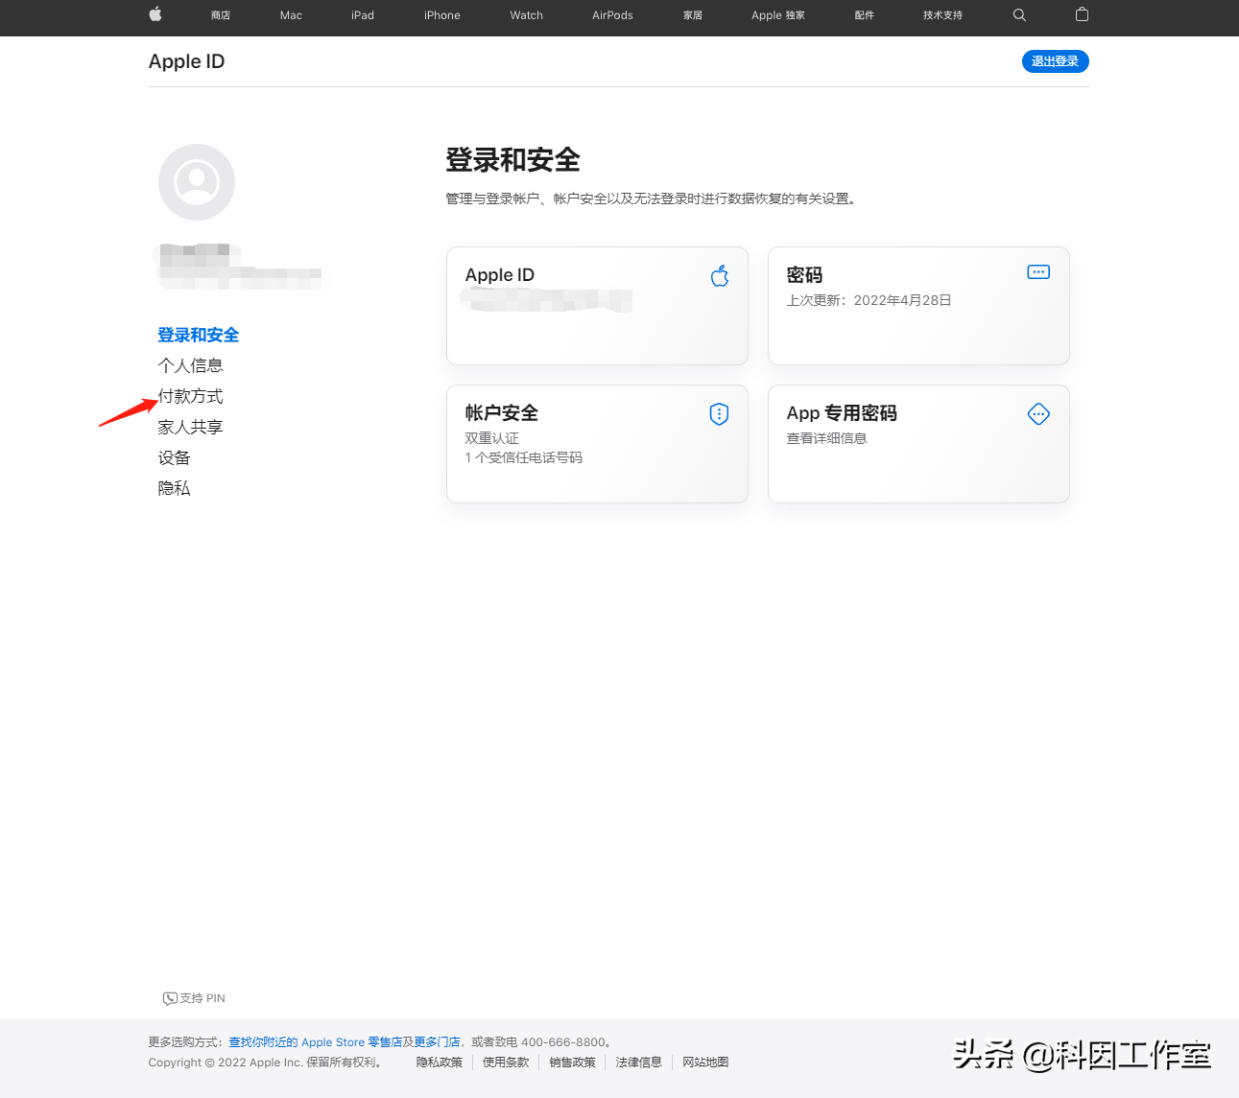1239x1098 pixels.
Task: Open the search magnifier icon
Action: click(x=1019, y=14)
